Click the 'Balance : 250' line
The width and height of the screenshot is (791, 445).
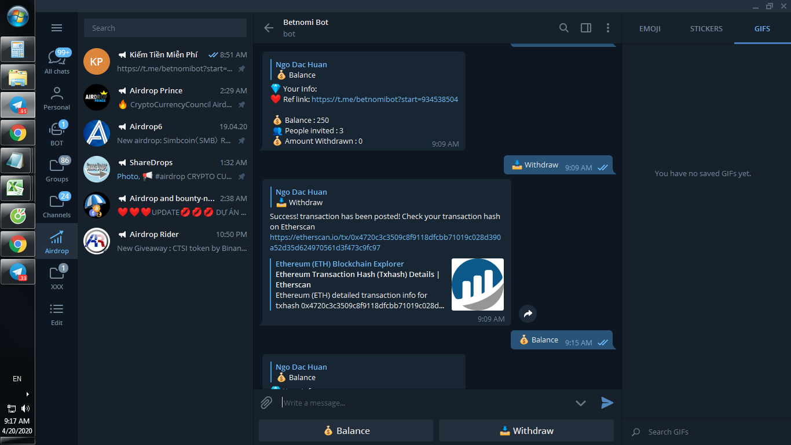301,120
